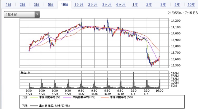Switch to the 1年 chart range tab
198x109 pixels.
(x=135, y=4)
